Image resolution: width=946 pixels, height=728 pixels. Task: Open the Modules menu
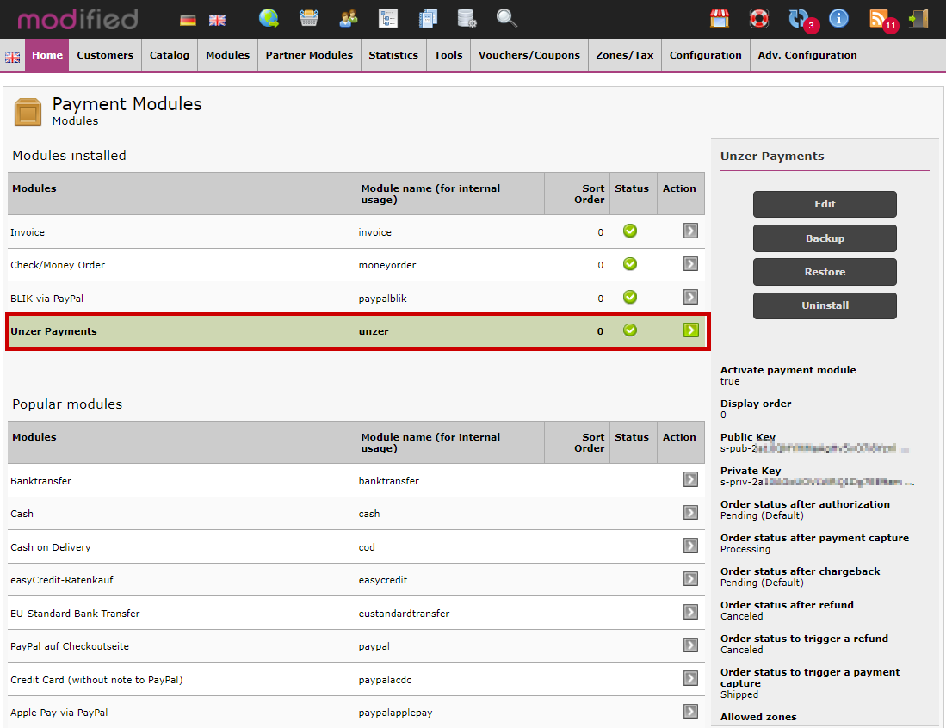[227, 55]
